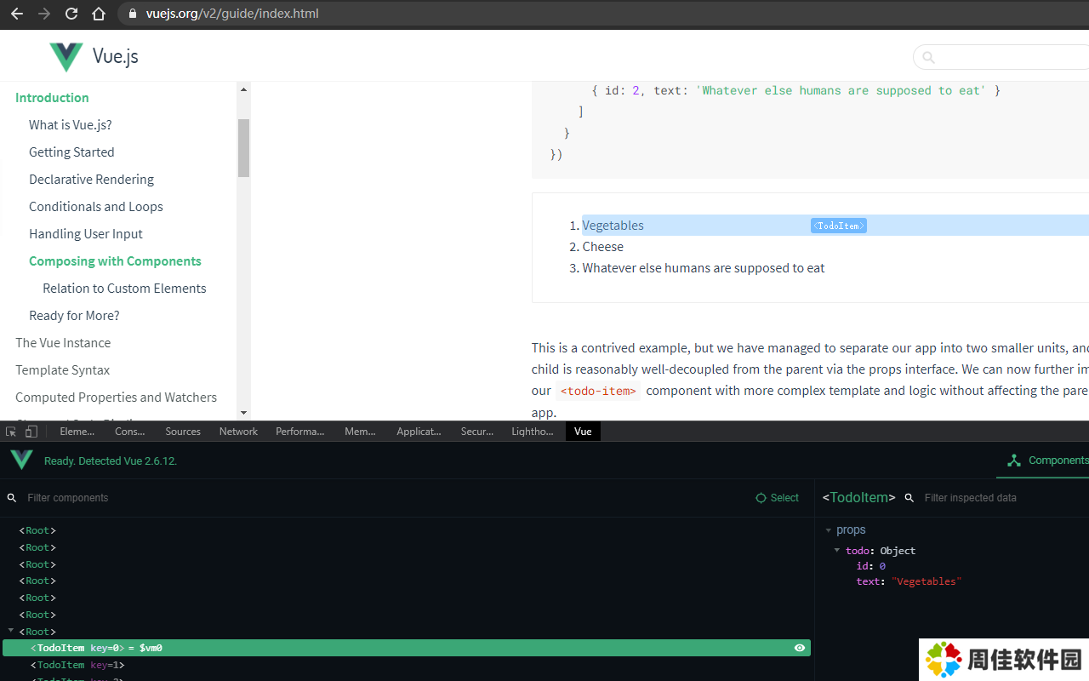
Task: Activate the DevTools inspect element picker icon
Action: [x=11, y=432]
